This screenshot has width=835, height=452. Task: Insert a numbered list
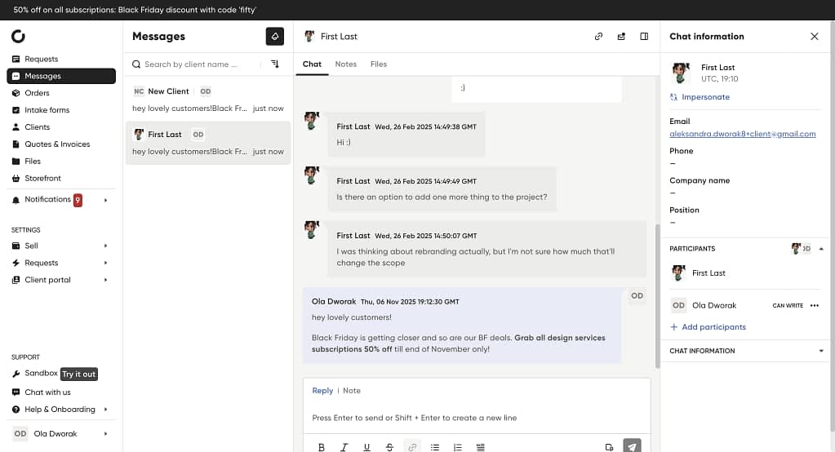(457, 447)
